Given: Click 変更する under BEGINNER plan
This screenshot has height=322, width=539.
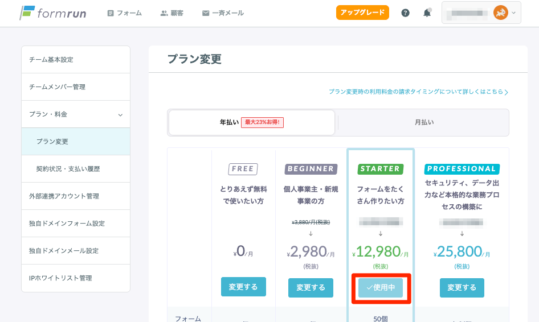Looking at the screenshot, I should coord(311,287).
